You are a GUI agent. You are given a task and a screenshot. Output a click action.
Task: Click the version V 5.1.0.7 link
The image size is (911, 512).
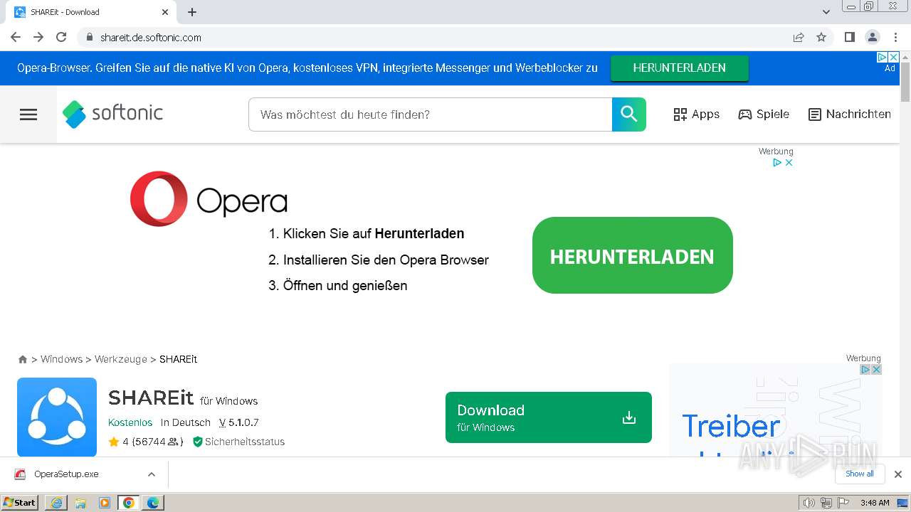[239, 422]
